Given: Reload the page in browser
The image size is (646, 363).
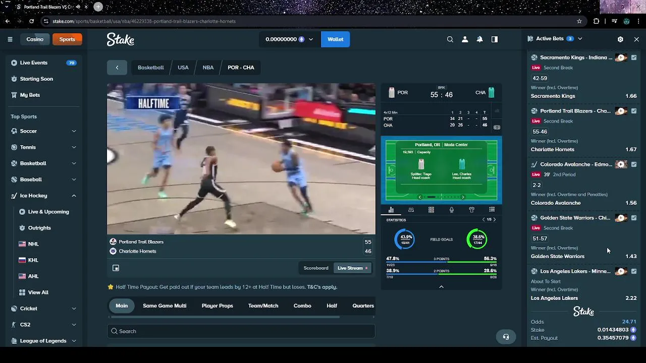Looking at the screenshot, I should 31,21.
